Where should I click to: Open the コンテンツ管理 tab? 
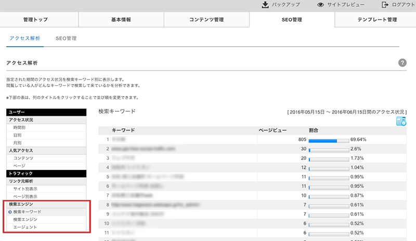click(x=206, y=20)
